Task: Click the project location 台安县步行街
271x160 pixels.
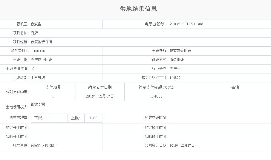Action: tap(41, 42)
